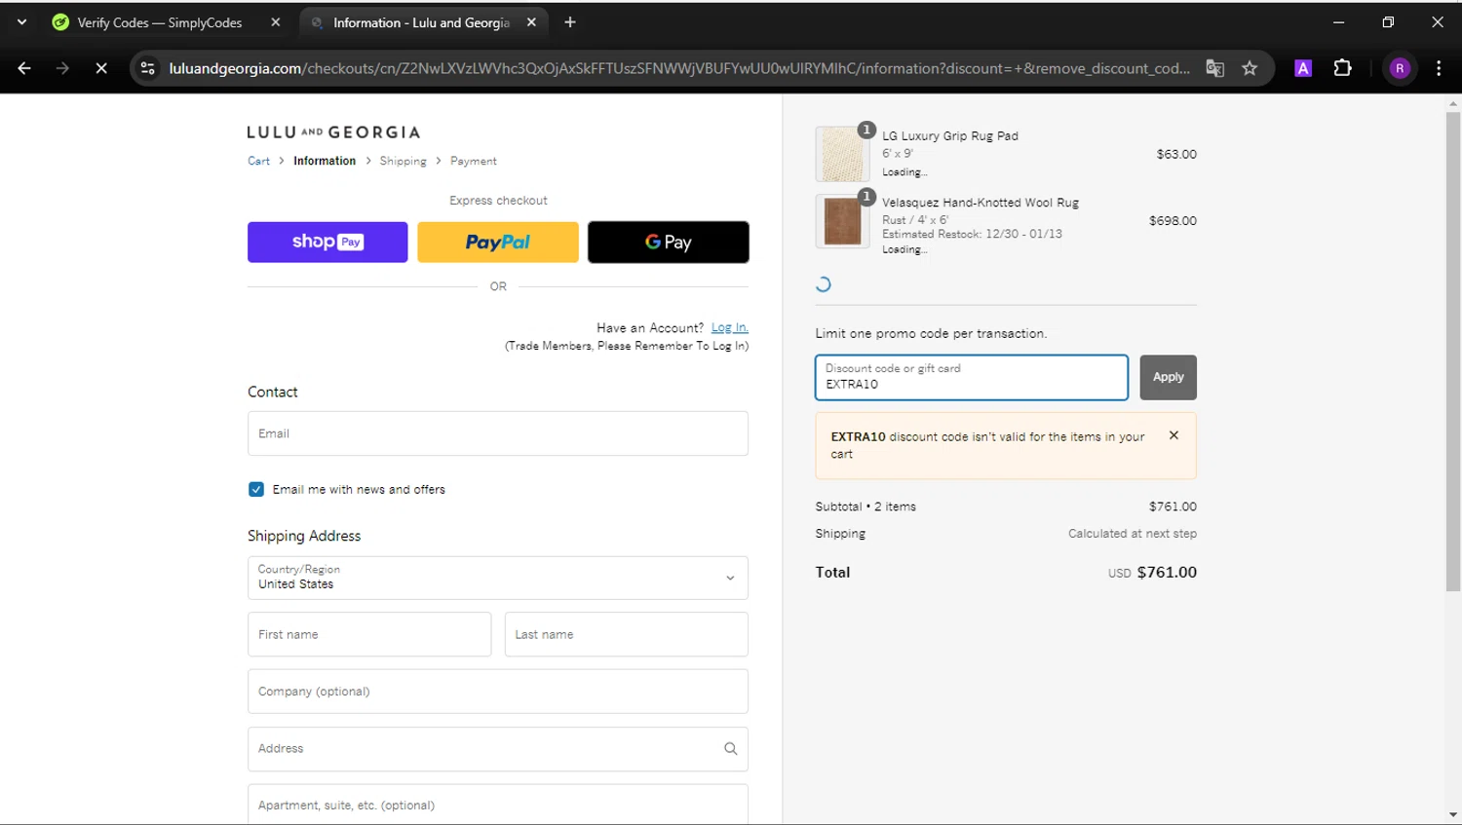Go back to previous page

click(24, 68)
